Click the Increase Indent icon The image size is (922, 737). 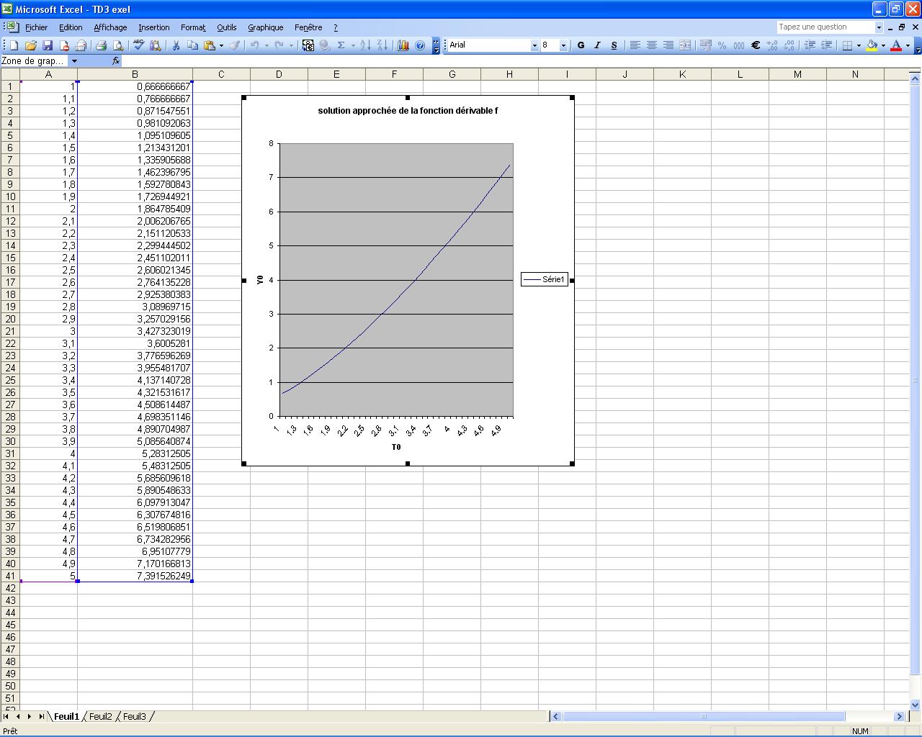(826, 45)
